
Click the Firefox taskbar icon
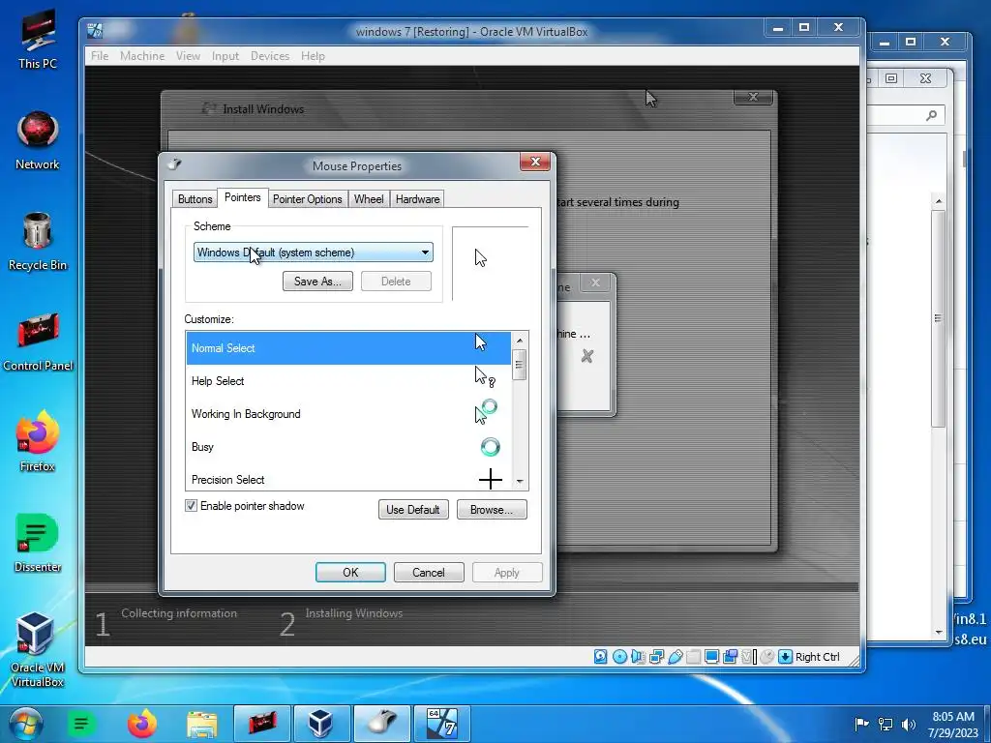[141, 724]
